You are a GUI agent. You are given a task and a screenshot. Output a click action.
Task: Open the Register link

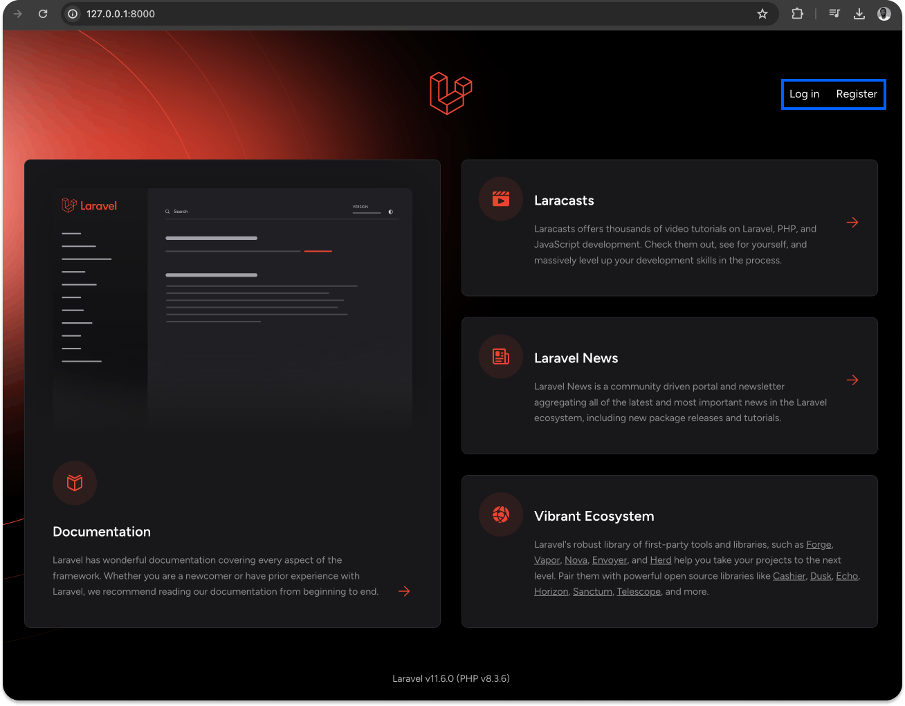click(x=856, y=94)
